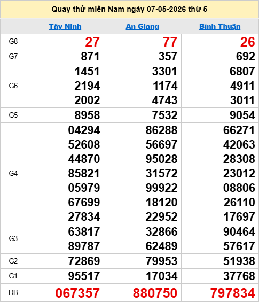Open the An Giang province link
This screenshot has width=259, height=302.
pos(143,26)
